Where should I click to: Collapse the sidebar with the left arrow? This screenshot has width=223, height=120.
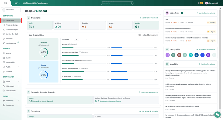point(2,10)
